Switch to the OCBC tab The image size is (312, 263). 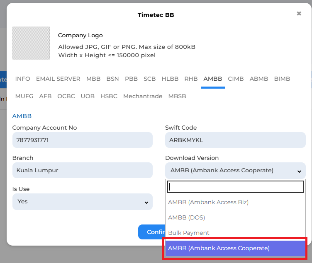[66, 96]
